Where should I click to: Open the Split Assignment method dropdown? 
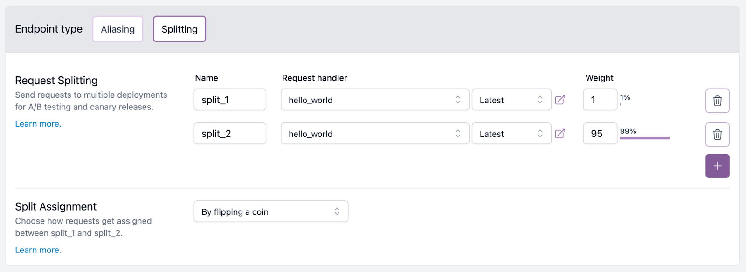pyautogui.click(x=271, y=211)
